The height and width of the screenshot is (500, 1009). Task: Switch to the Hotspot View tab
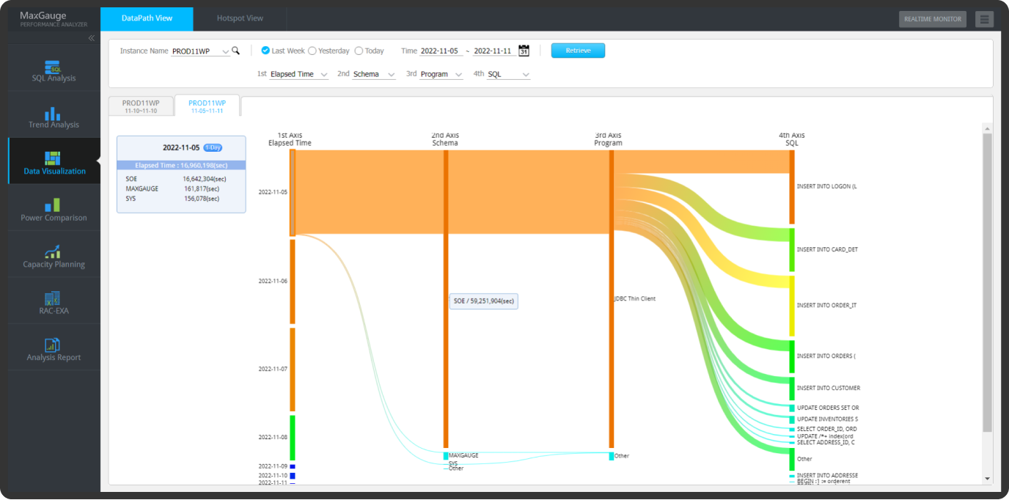(x=240, y=18)
